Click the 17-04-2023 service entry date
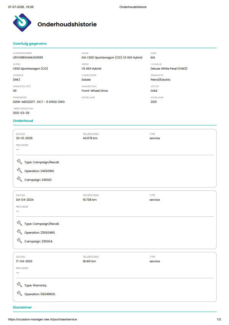Screen dimensions: 229x325 point(24,261)
